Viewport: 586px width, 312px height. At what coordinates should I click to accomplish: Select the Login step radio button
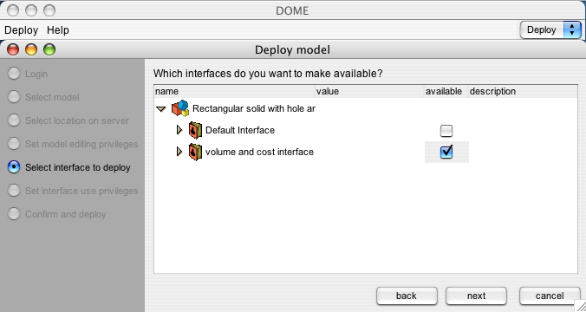14,74
